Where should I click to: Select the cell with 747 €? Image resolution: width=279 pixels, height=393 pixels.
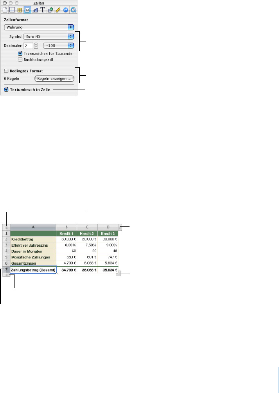tap(108, 257)
